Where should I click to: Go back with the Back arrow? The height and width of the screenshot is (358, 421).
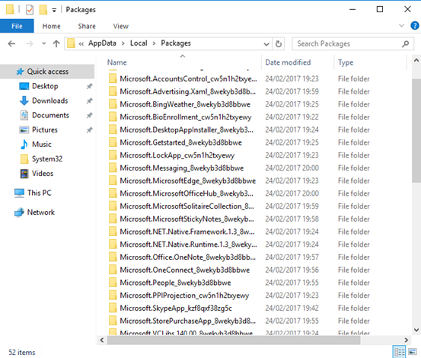11,43
